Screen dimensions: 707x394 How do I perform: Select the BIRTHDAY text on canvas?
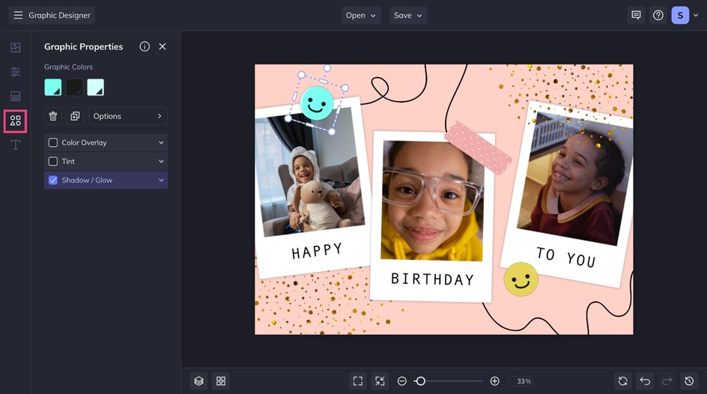432,279
